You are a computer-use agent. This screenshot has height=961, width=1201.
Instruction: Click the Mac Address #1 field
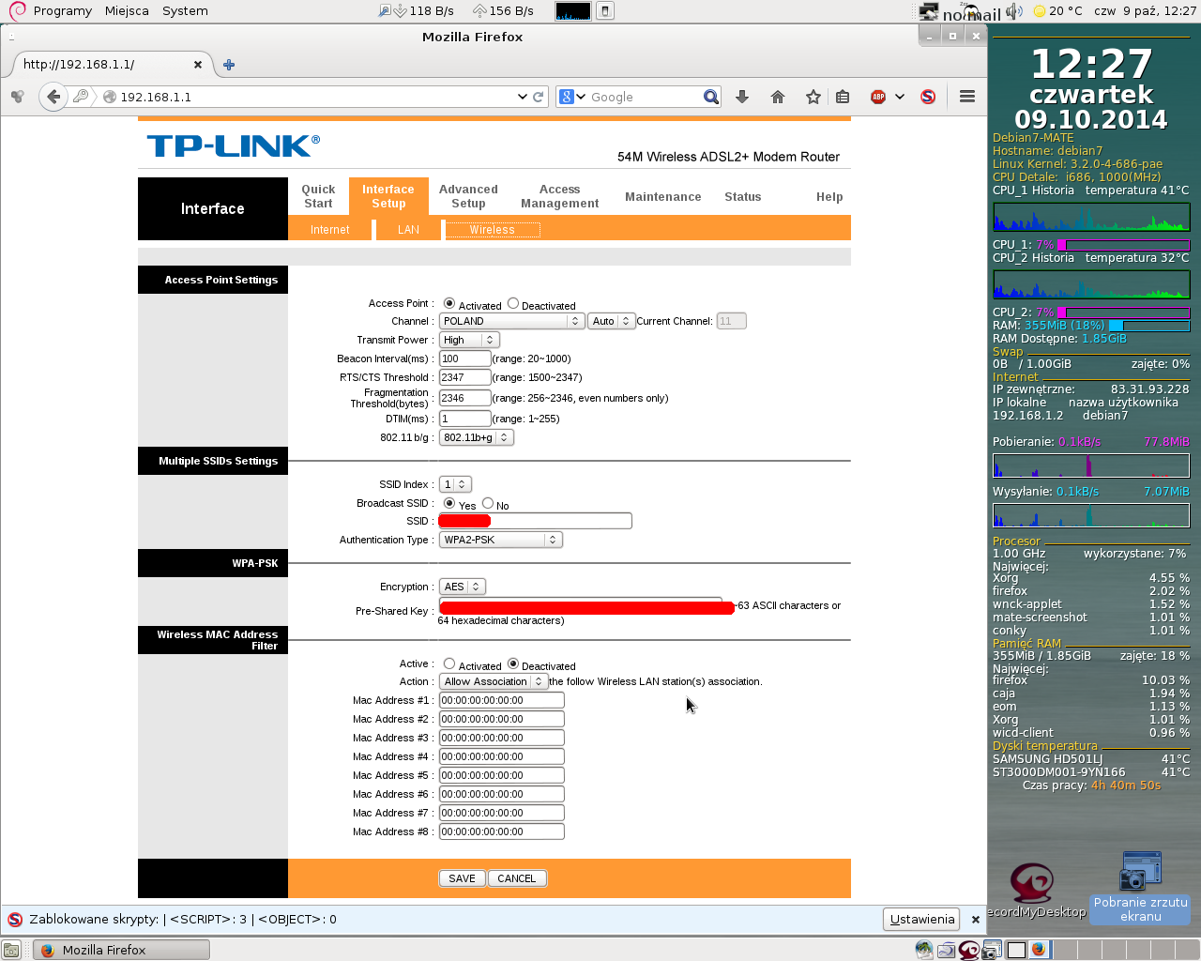[x=502, y=700]
